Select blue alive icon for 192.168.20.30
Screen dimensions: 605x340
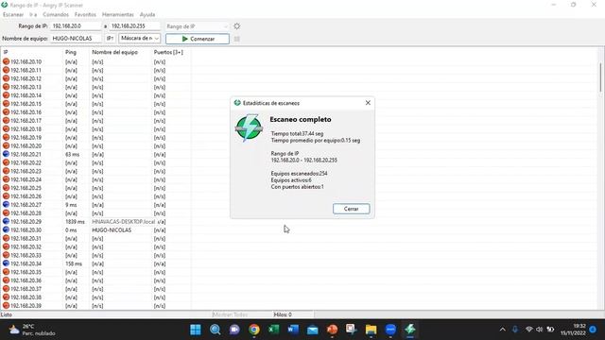(x=6, y=229)
